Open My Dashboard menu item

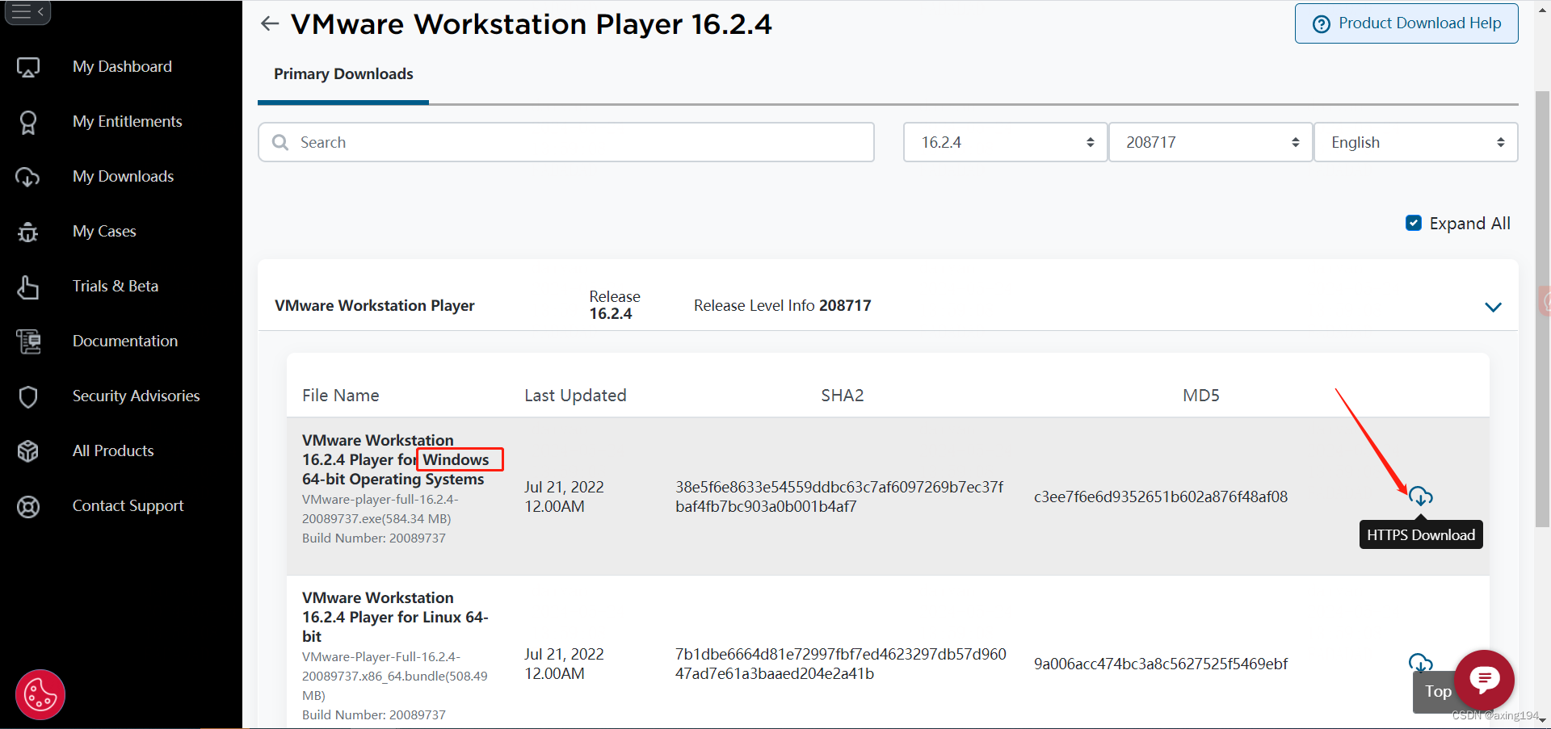coord(122,67)
